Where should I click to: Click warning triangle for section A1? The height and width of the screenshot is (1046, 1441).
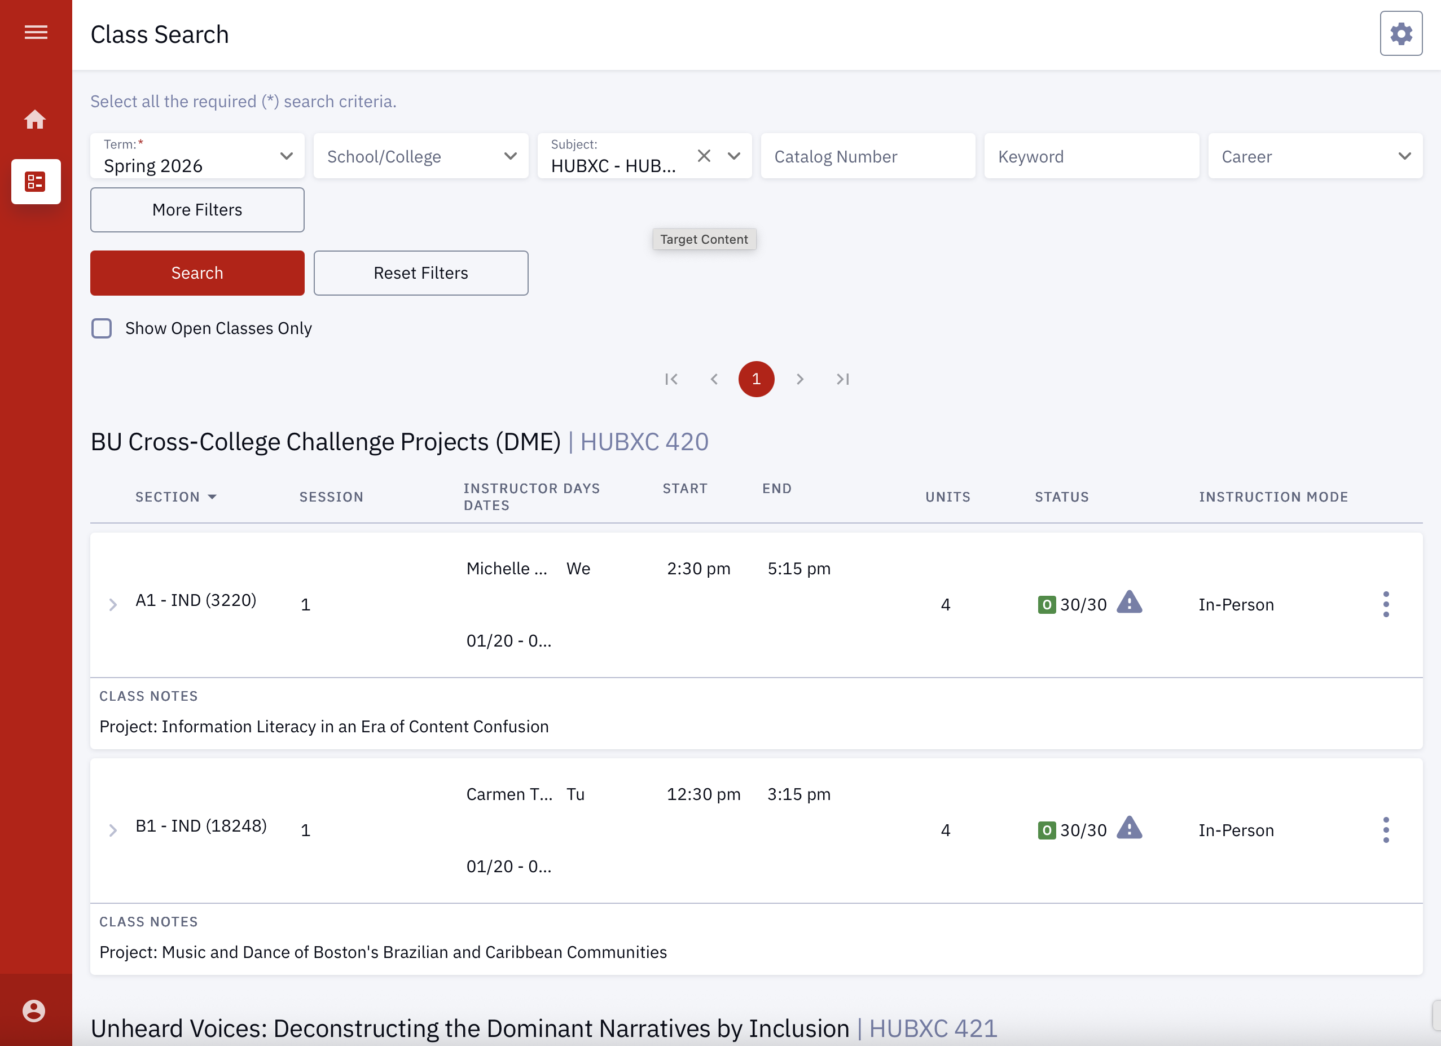tap(1129, 602)
